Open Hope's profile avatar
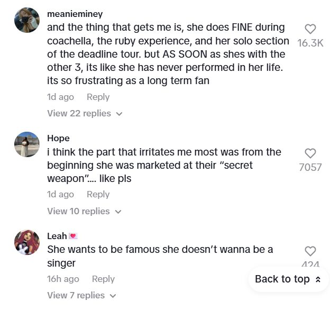Screen dimensions: 330x310 (x=27, y=144)
